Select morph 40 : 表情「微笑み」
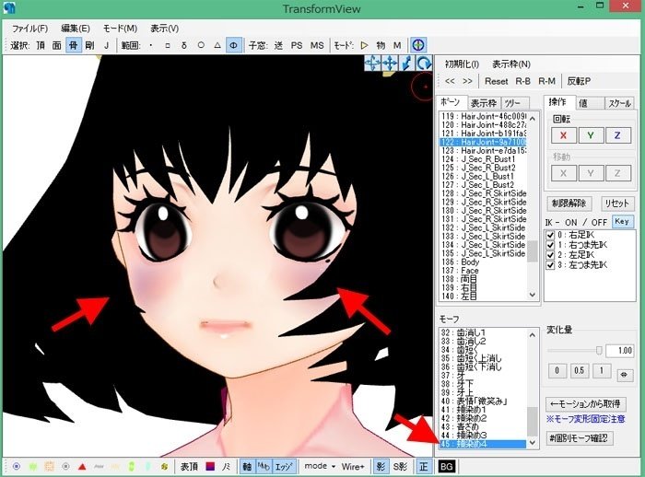This screenshot has height=477, width=645. click(483, 401)
